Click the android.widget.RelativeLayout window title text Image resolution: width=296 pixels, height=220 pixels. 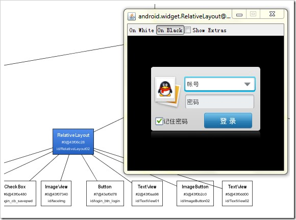coord(184,16)
